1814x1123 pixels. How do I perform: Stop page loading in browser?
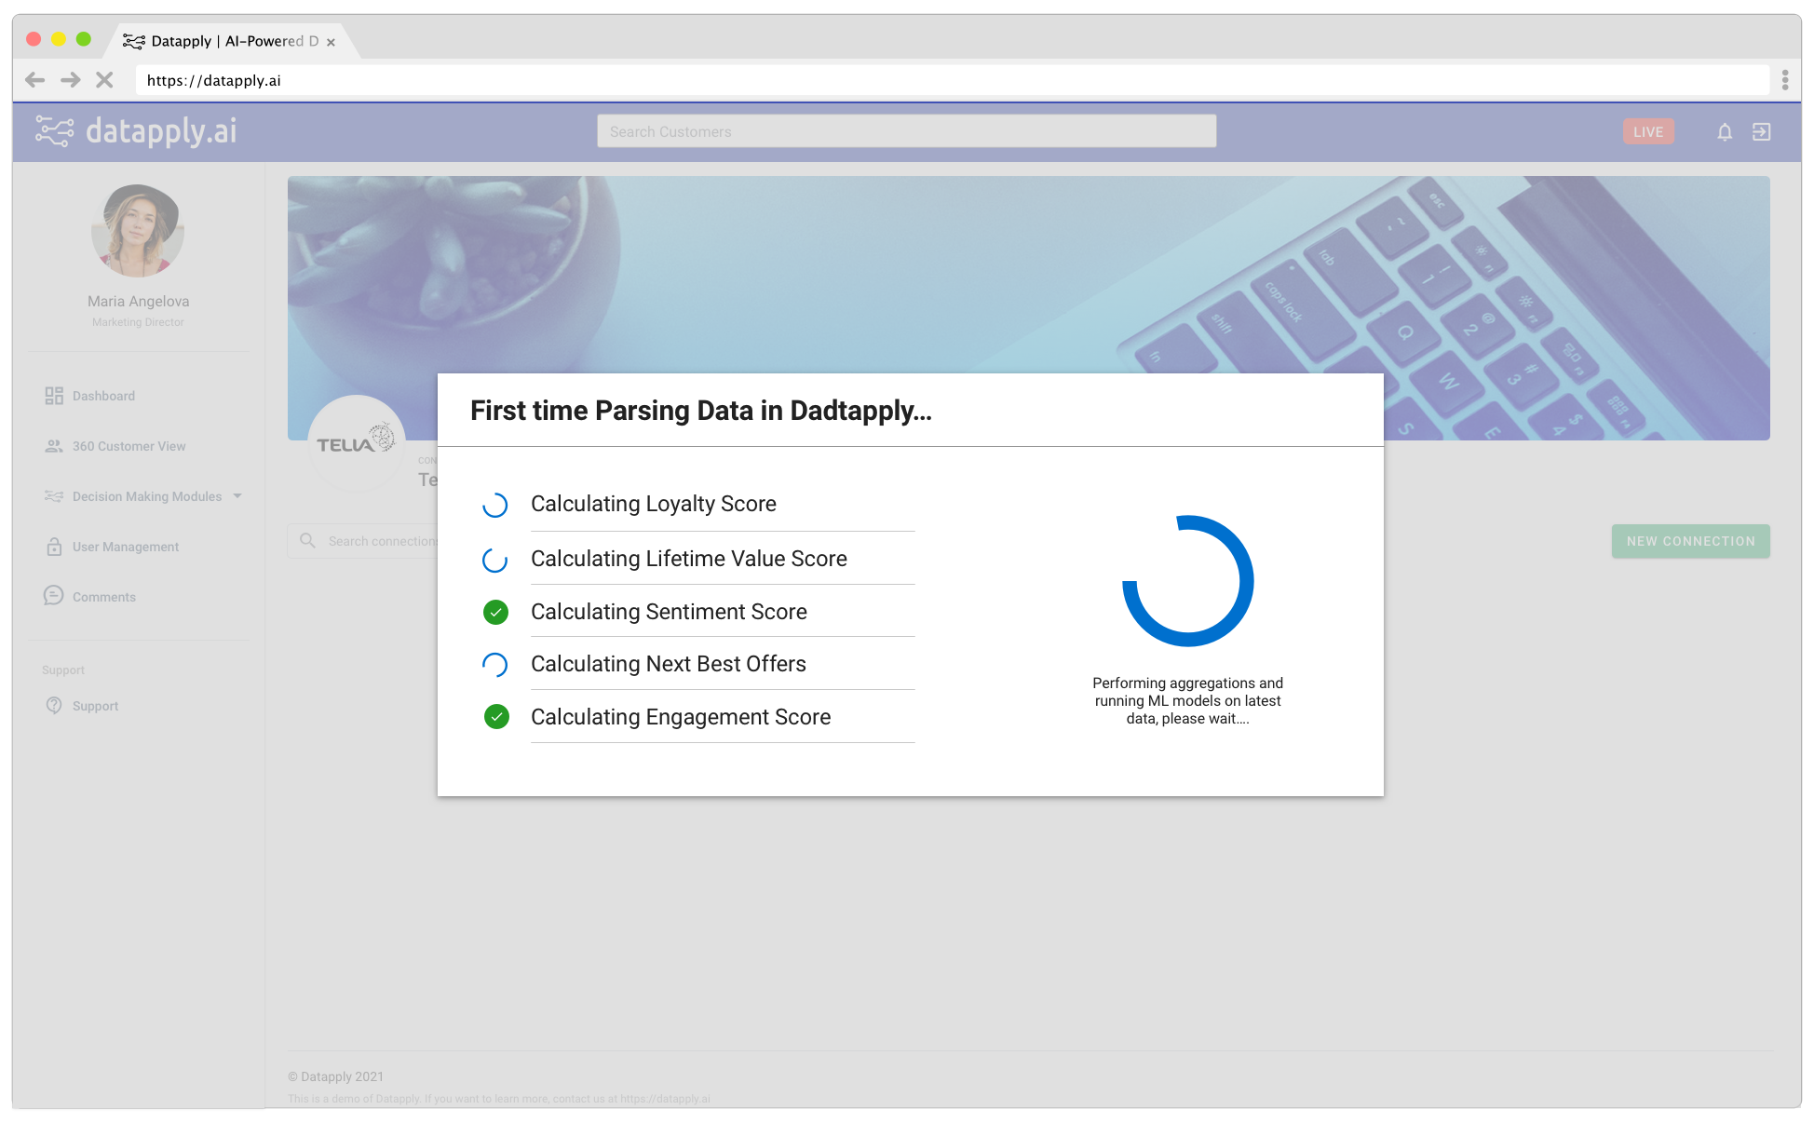pyautogui.click(x=104, y=80)
